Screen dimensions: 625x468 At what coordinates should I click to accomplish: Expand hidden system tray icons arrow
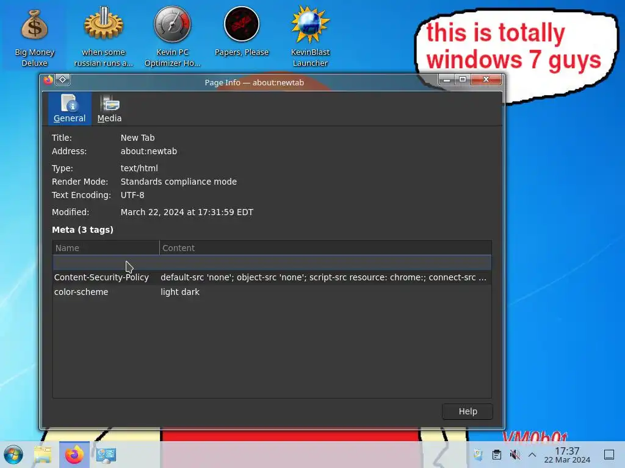[x=532, y=455]
